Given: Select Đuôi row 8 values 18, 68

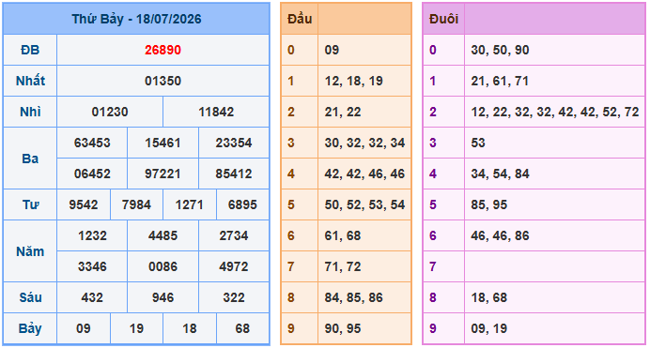Looking at the screenshot, I should (489, 297).
